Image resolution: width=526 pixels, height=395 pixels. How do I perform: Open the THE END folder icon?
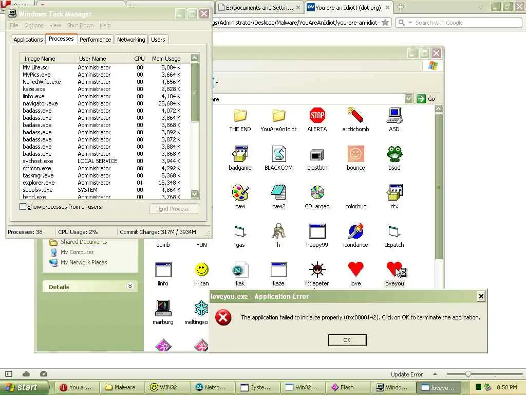click(x=240, y=116)
